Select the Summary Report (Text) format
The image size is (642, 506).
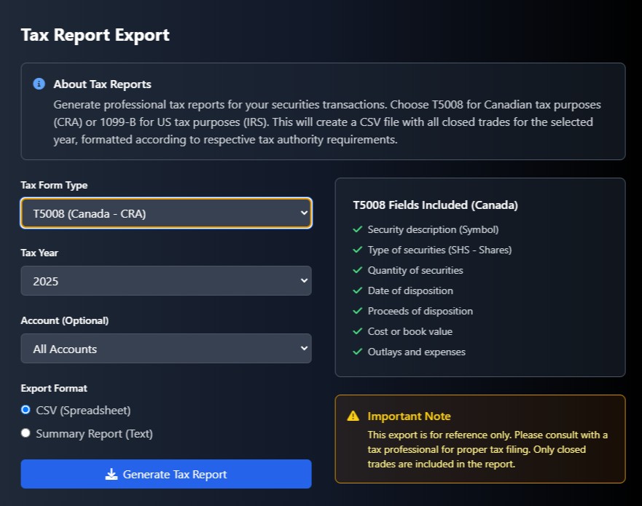tap(26, 432)
